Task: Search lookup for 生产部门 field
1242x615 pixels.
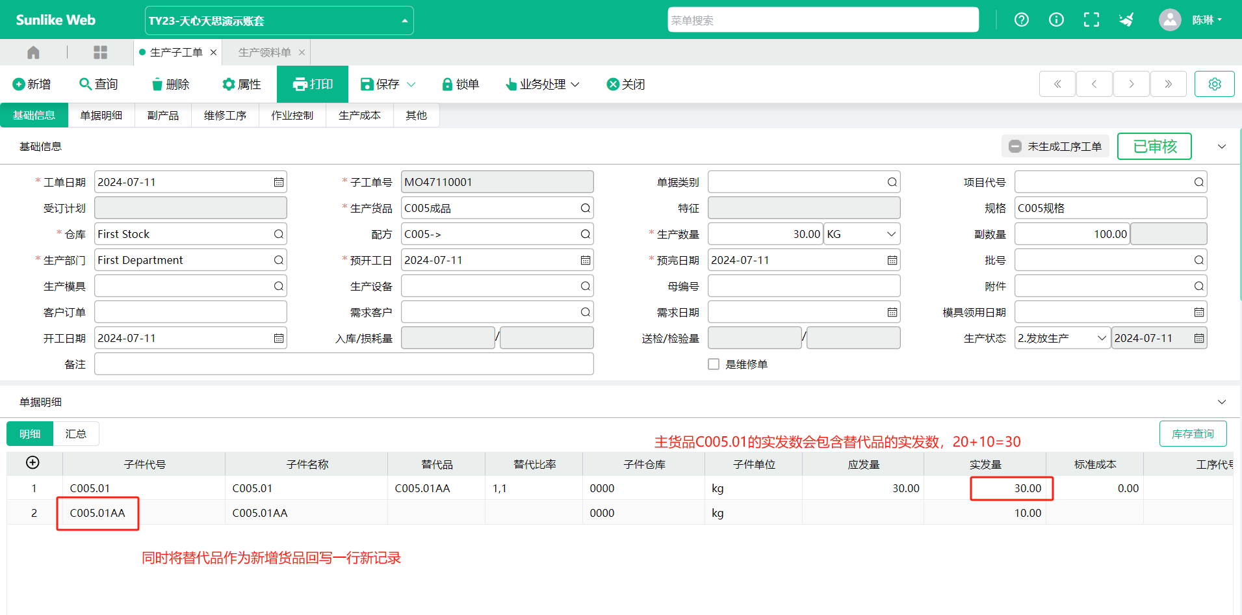Action: (279, 260)
